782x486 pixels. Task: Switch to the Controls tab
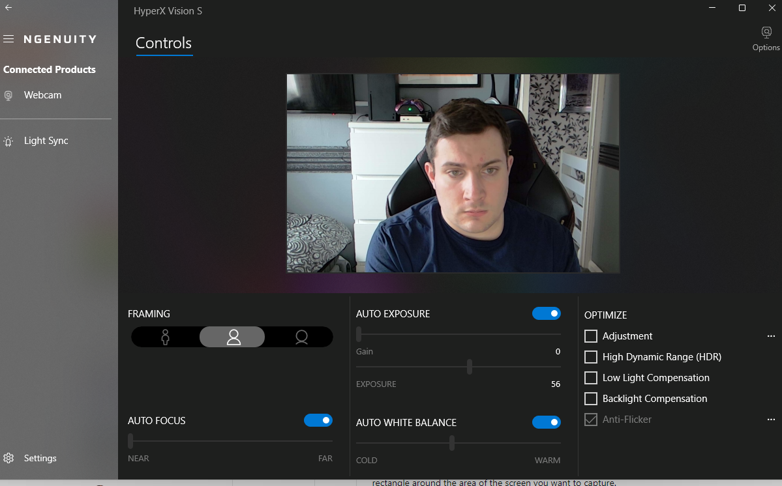[164, 43]
